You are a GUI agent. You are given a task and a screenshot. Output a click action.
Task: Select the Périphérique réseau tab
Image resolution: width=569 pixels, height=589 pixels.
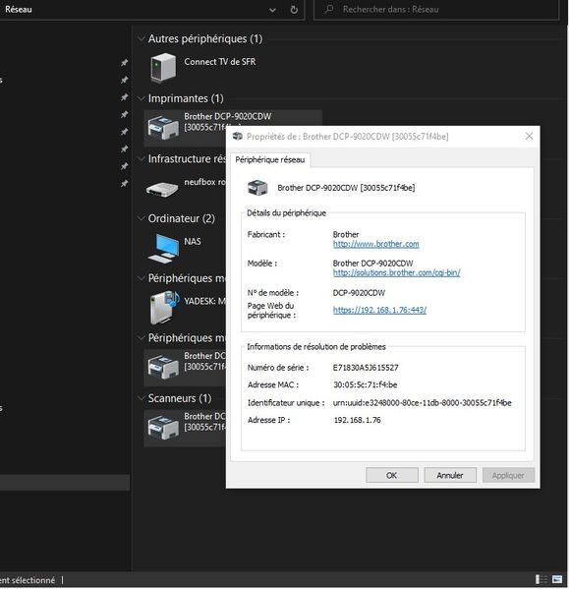270,159
